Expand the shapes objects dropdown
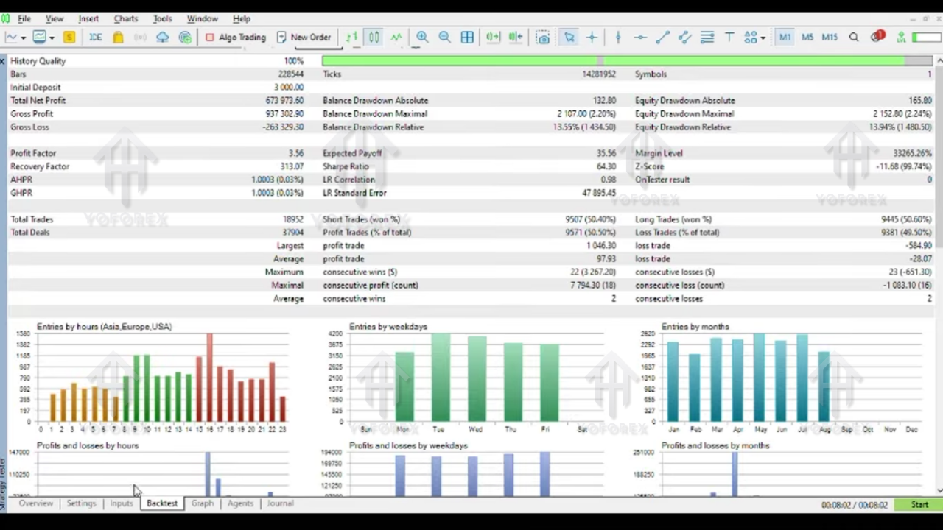The width and height of the screenshot is (943, 530). pyautogui.click(x=763, y=38)
